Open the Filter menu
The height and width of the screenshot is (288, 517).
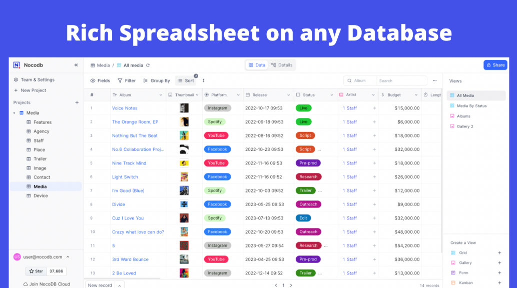127,80
